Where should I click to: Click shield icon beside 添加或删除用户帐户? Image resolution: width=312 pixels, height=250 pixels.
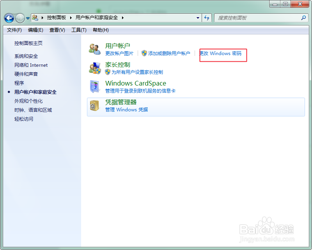[x=144, y=53]
